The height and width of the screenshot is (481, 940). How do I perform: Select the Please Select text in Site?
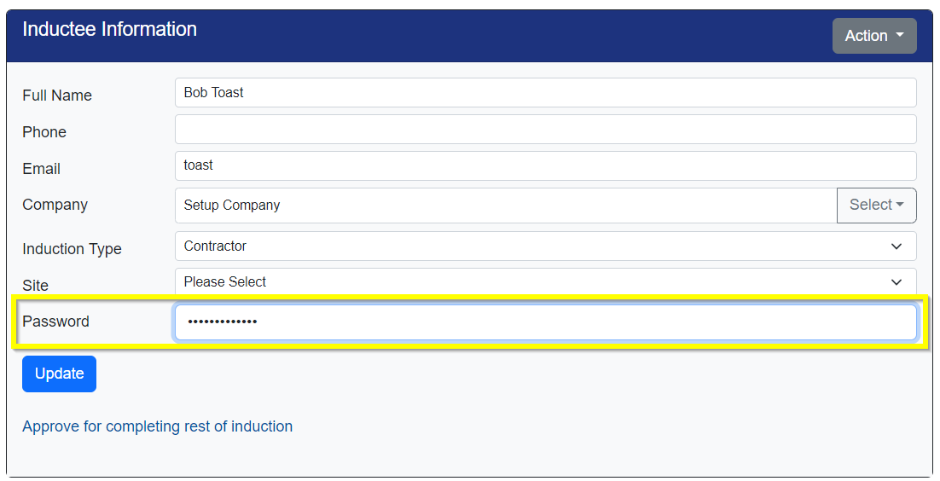coord(225,282)
